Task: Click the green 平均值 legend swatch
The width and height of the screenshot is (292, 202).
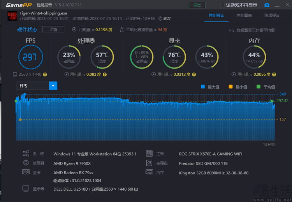Action: [x=258, y=87]
